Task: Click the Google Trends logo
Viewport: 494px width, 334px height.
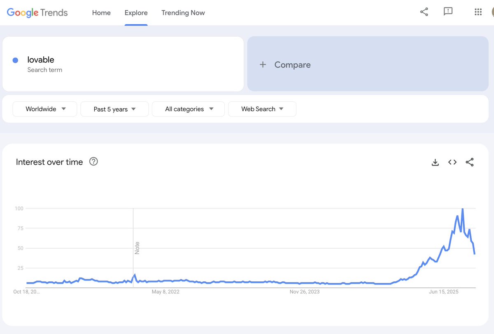Action: [37, 12]
